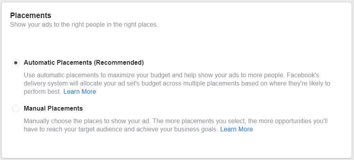The image size is (354, 160).
Task: Click the 'Manual Placements' label text
Action: [x=53, y=109]
